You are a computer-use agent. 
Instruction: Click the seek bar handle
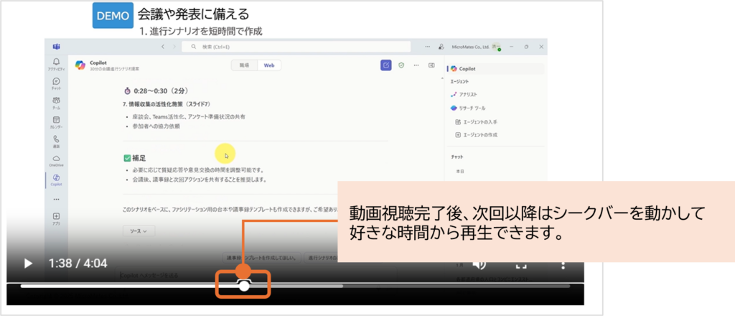(244, 286)
